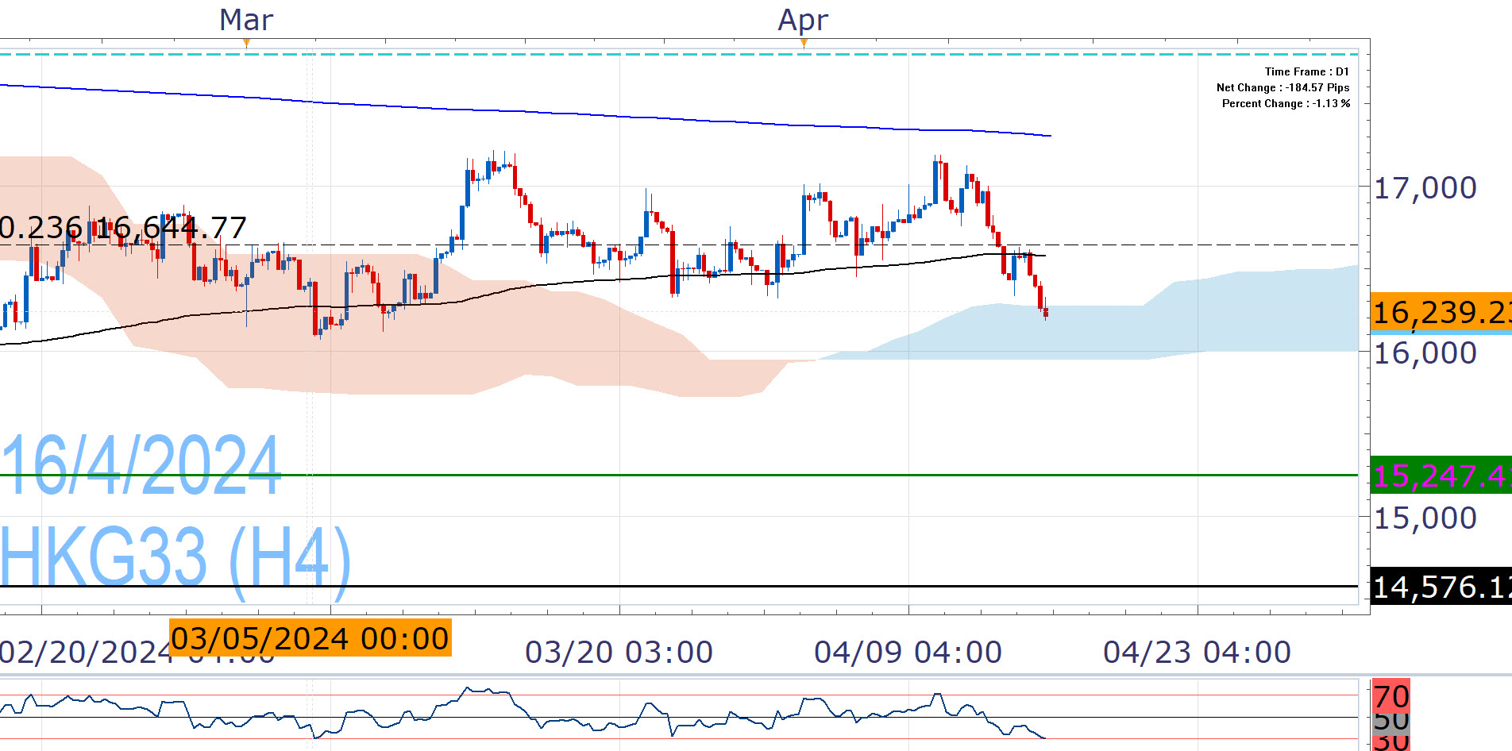Select the HKG33 (H4) symbol watermark
Viewport: 1512px width, 751px height.
point(175,557)
